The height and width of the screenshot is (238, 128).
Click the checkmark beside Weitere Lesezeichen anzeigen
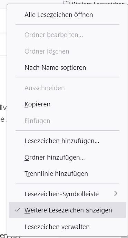click(x=18, y=210)
